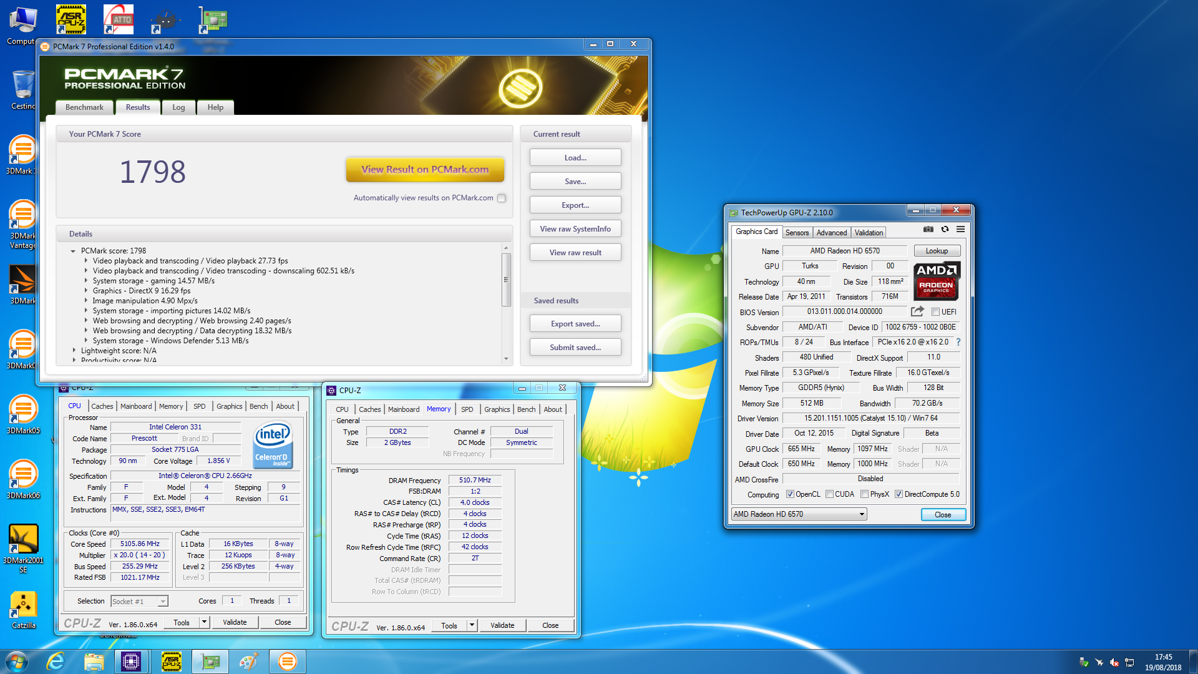Viewport: 1198px width, 674px height.
Task: Open Internet Explorer from taskbar
Action: coord(56,662)
